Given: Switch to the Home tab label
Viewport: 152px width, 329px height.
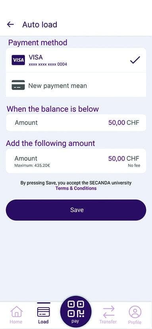Looking at the screenshot, I should tap(16, 321).
